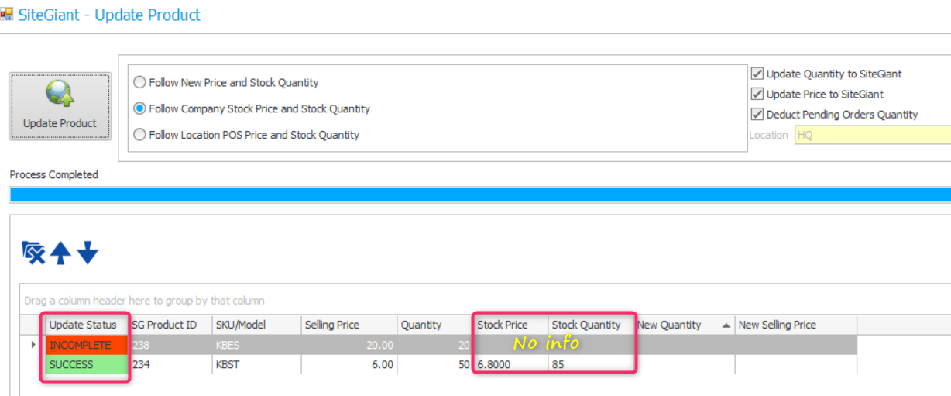
Task: Click the Selling Price column header
Action: click(349, 325)
